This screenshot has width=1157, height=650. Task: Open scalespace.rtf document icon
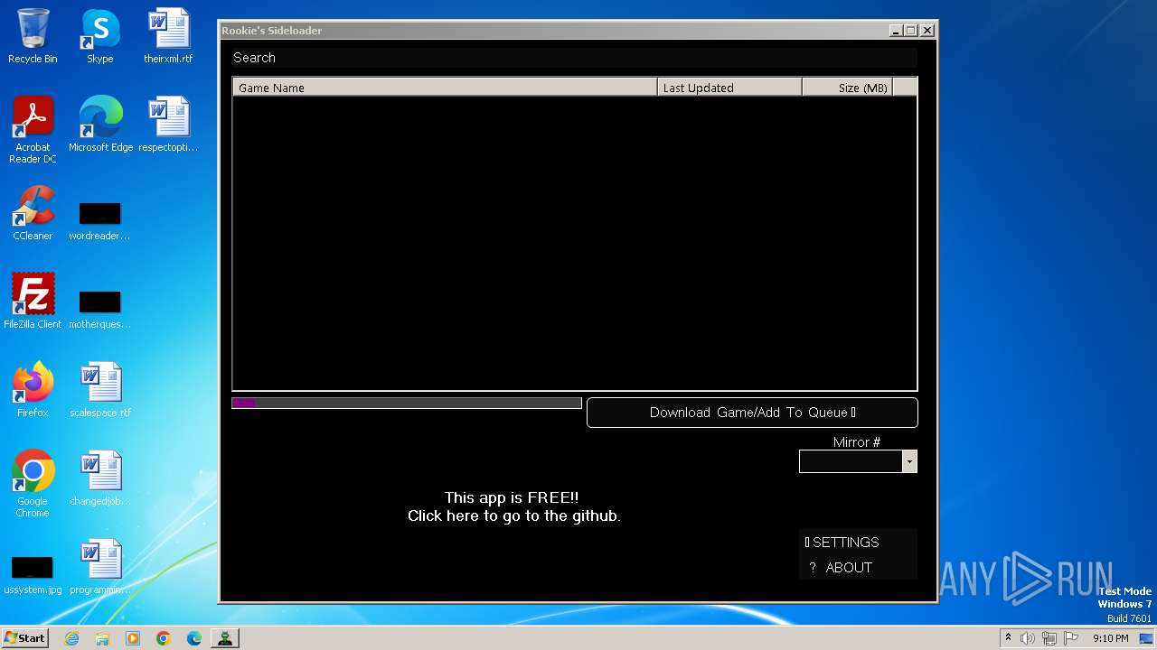point(100,389)
